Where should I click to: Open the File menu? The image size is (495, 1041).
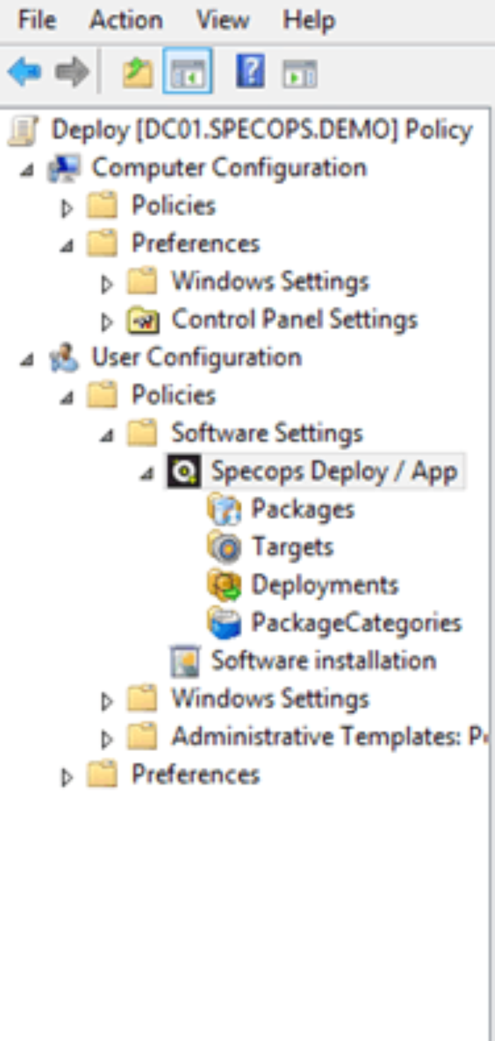[x=37, y=20]
